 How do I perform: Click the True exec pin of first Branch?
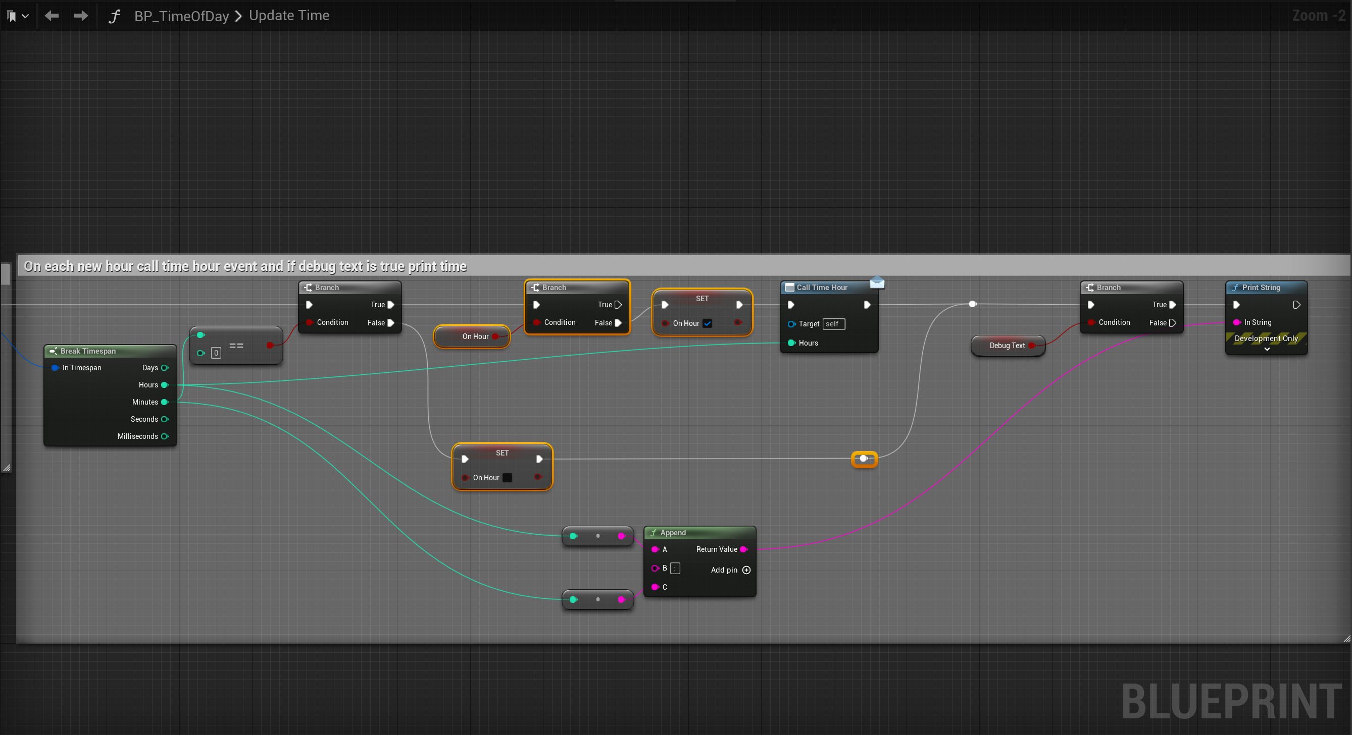pyautogui.click(x=390, y=305)
